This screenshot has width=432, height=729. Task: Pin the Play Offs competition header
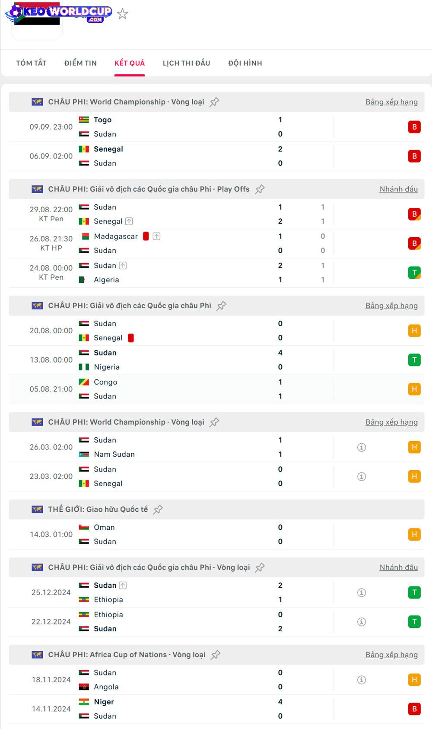coord(260,189)
